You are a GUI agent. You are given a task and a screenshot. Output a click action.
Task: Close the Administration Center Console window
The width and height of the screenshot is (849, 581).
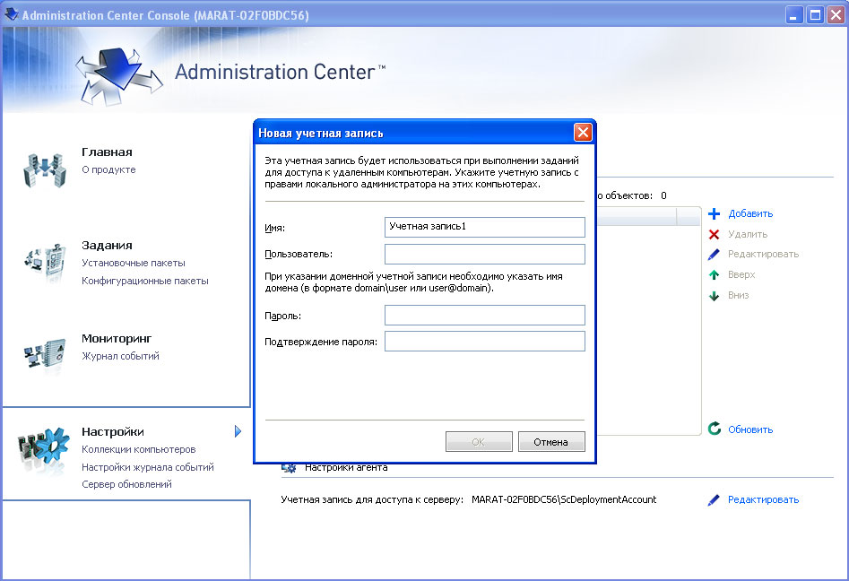pyautogui.click(x=836, y=14)
